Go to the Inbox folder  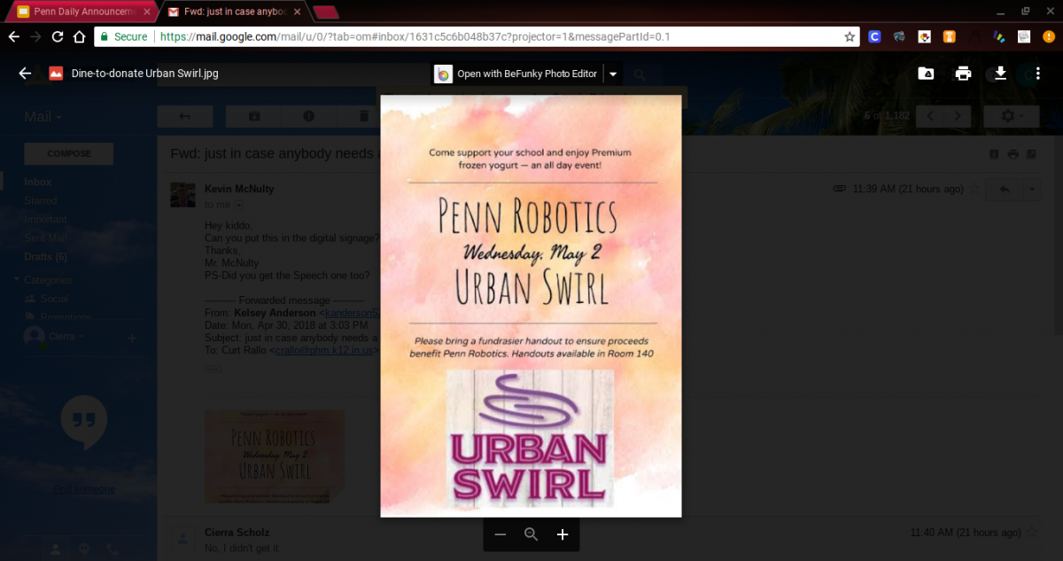pos(38,182)
